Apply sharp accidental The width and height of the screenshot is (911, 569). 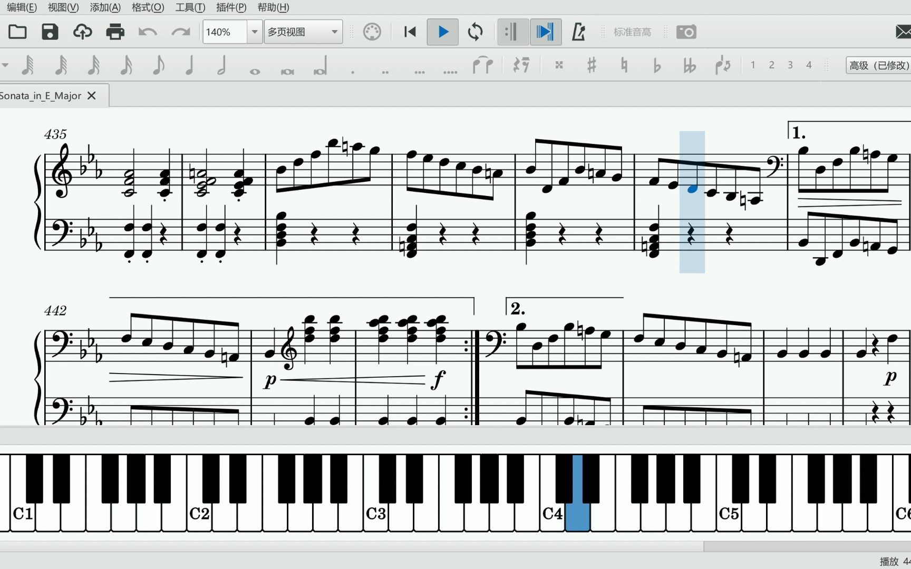(592, 65)
